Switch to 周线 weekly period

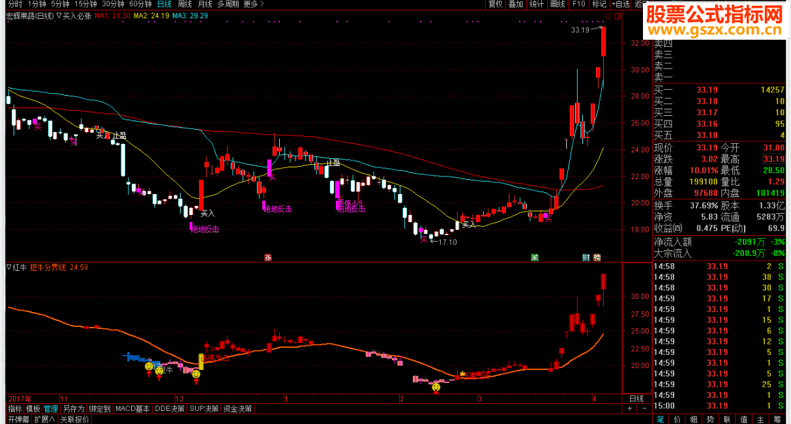[185, 4]
